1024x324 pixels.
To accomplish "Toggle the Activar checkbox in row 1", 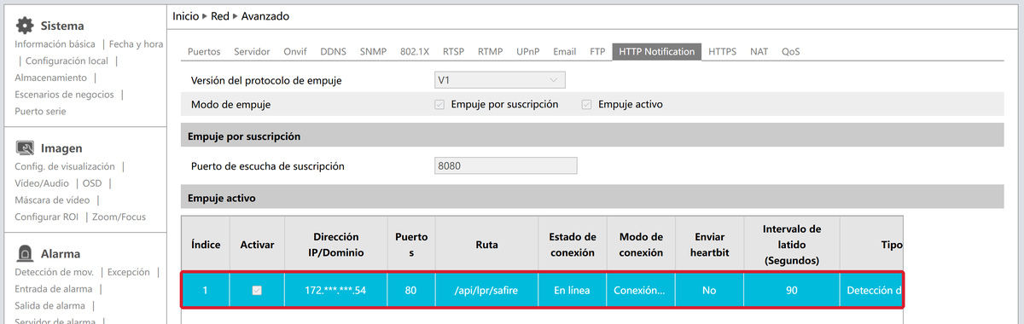I will point(257,291).
